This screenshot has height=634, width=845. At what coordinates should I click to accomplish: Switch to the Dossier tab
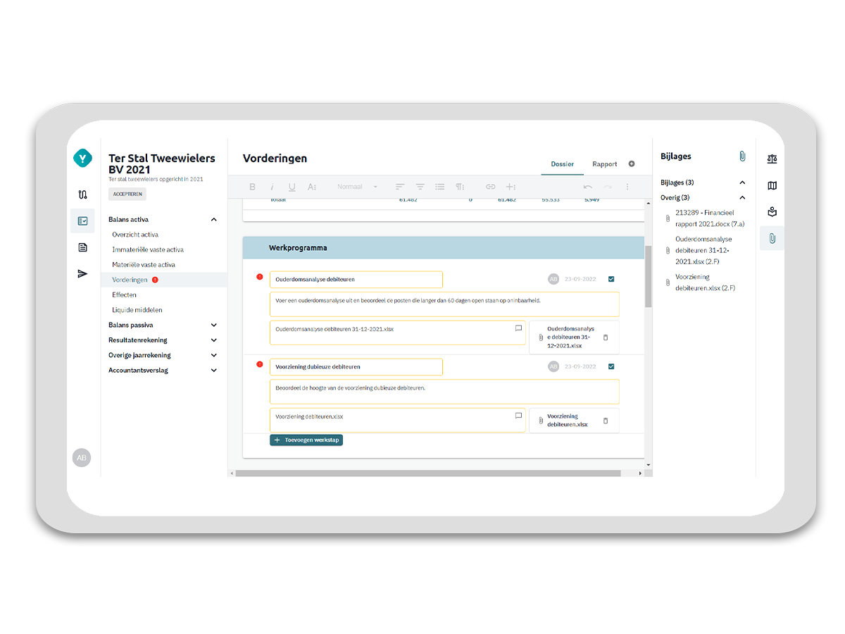coord(562,164)
